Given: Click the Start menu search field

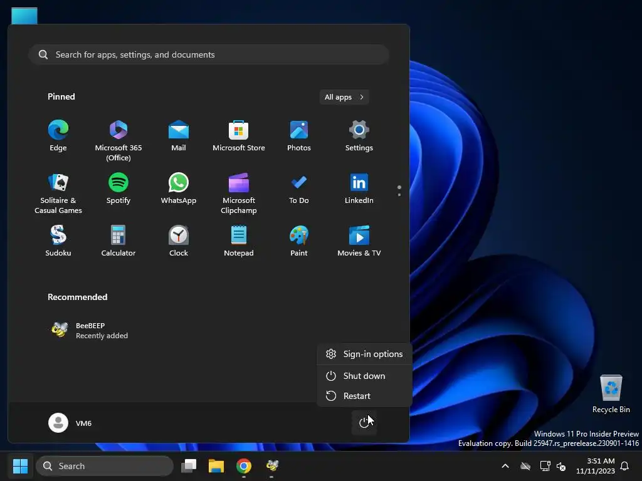Looking at the screenshot, I should tap(209, 55).
